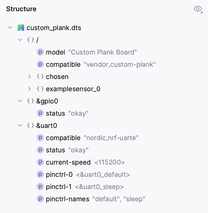Click the node icon next to chosen
The width and height of the screenshot is (208, 213).
click(40, 76)
